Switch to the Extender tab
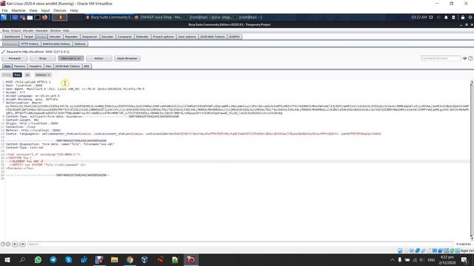The width and height of the screenshot is (474, 266). (142, 37)
